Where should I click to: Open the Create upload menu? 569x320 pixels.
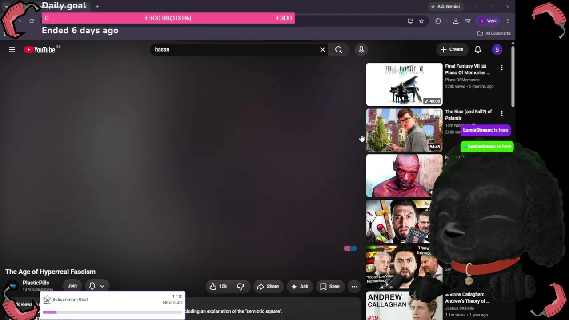coord(452,49)
